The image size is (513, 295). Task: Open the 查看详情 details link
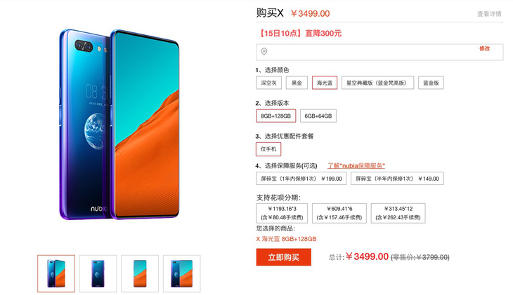(489, 14)
